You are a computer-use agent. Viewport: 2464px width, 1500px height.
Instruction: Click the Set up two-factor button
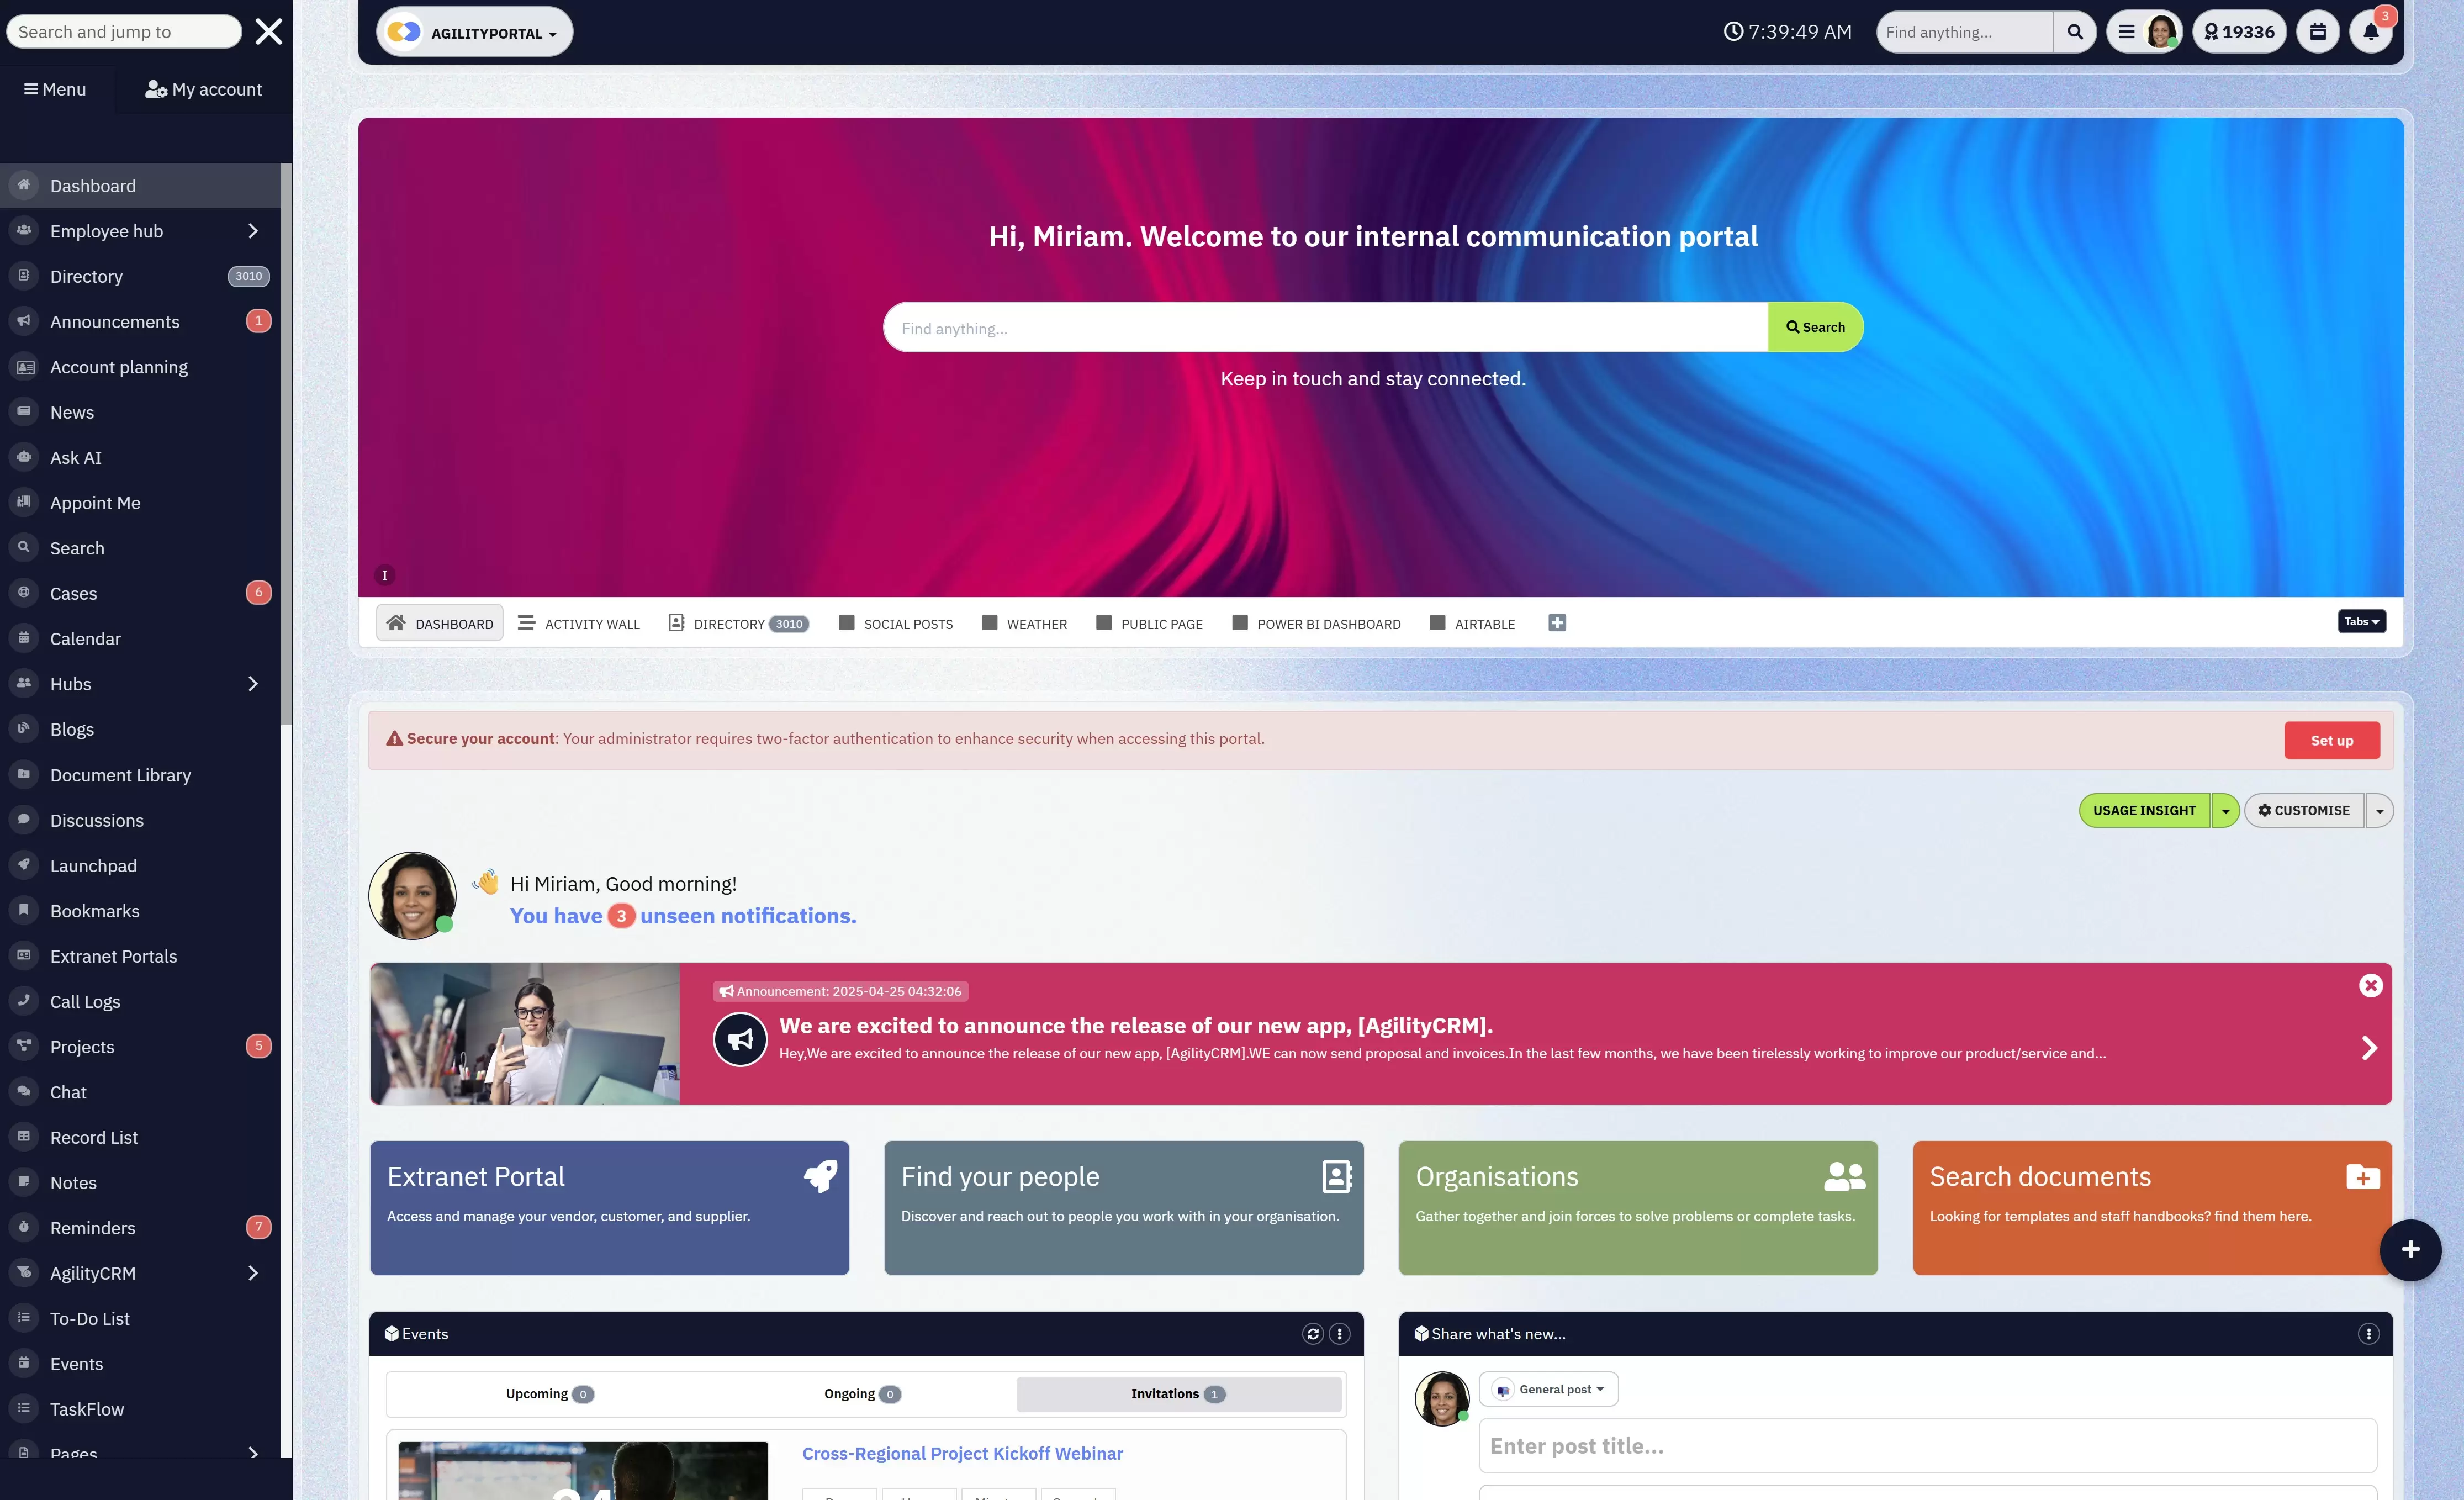(2331, 740)
